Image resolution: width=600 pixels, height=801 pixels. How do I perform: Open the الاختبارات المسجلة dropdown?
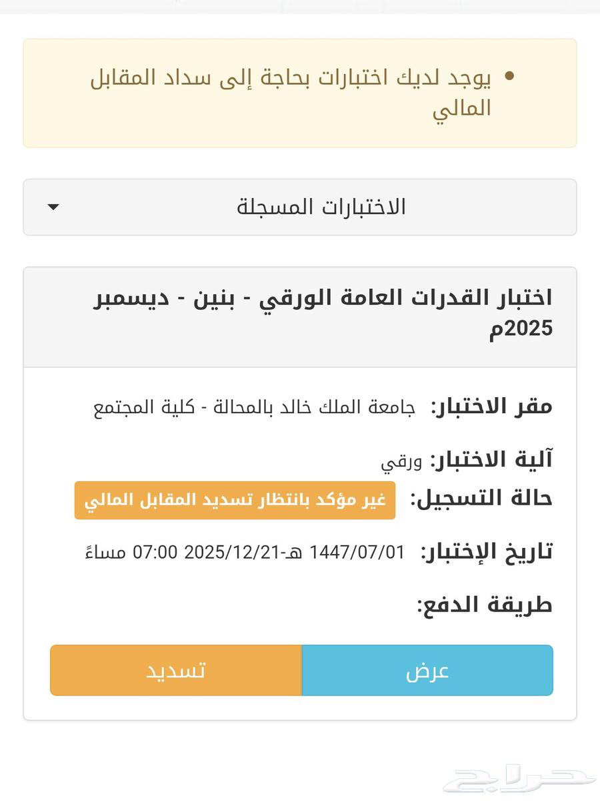(300, 207)
